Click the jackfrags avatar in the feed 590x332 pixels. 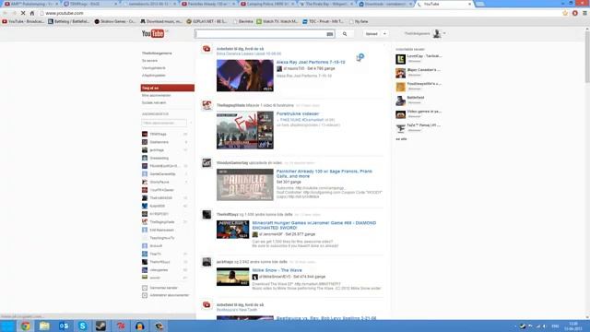tap(206, 262)
